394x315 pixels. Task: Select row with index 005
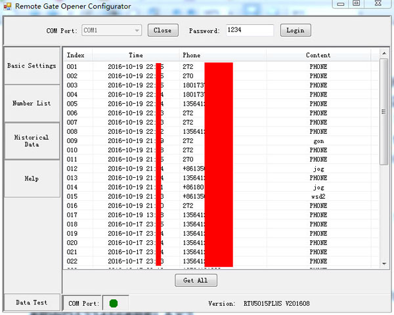(221, 104)
